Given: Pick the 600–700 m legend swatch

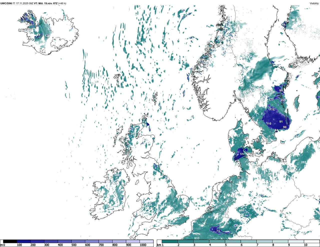Looking at the screenshot, I should pyautogui.click(x=92, y=242).
